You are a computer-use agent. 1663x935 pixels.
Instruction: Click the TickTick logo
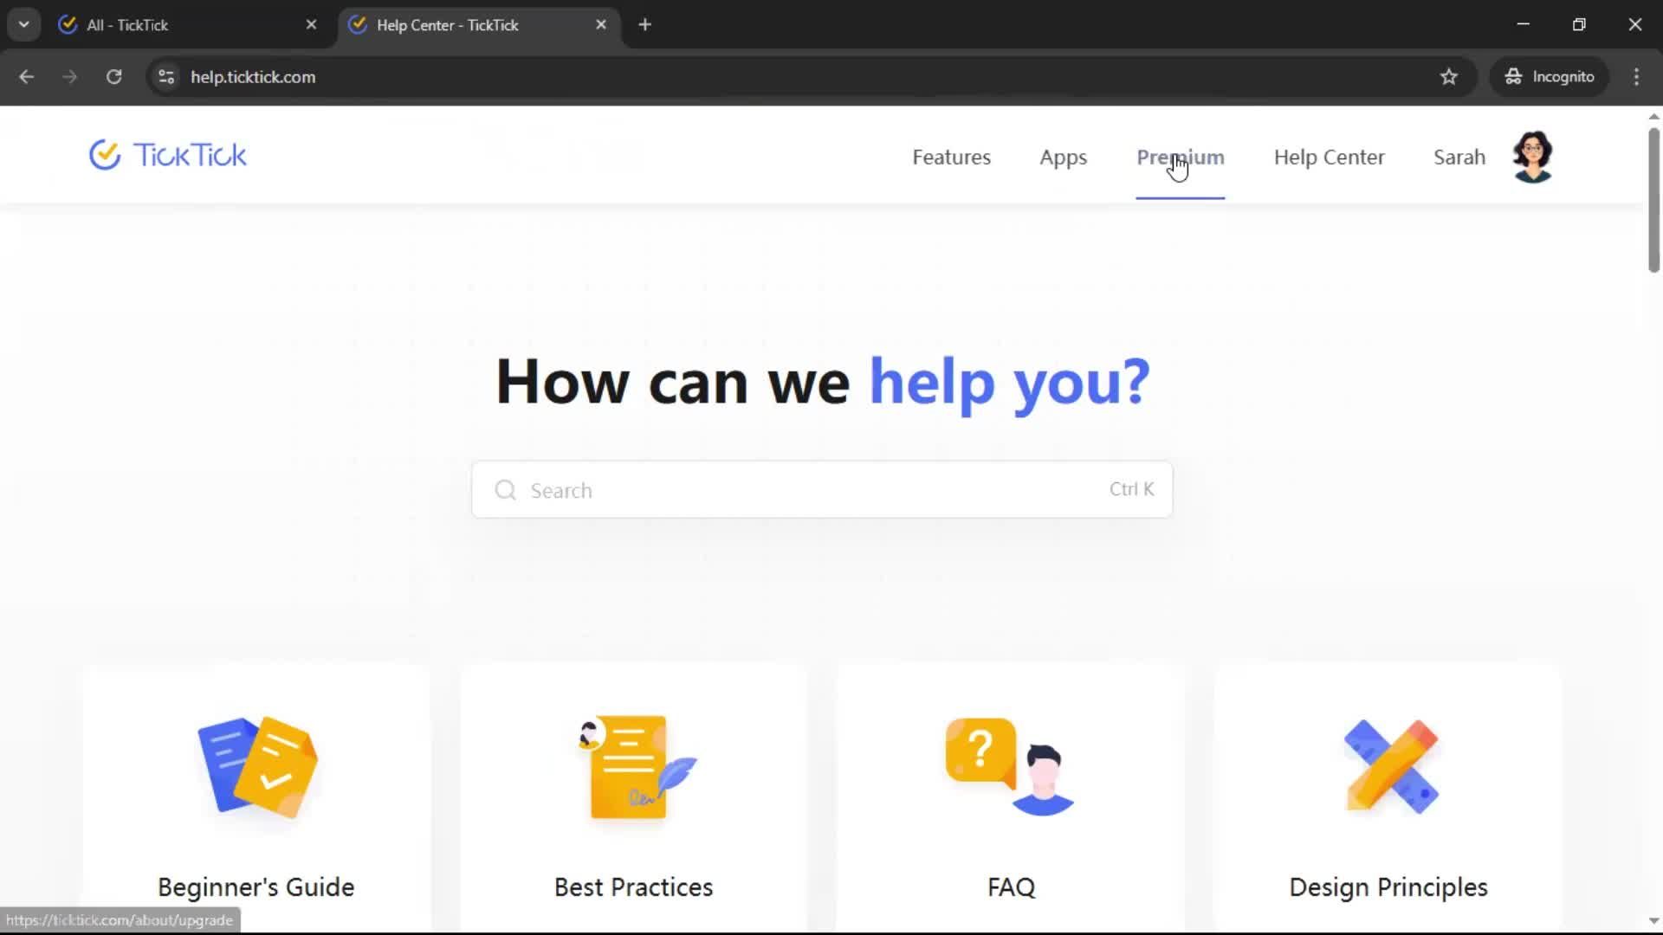tap(168, 156)
